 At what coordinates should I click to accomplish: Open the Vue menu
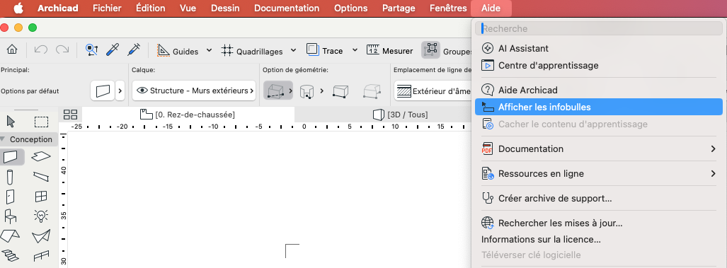[x=188, y=8]
